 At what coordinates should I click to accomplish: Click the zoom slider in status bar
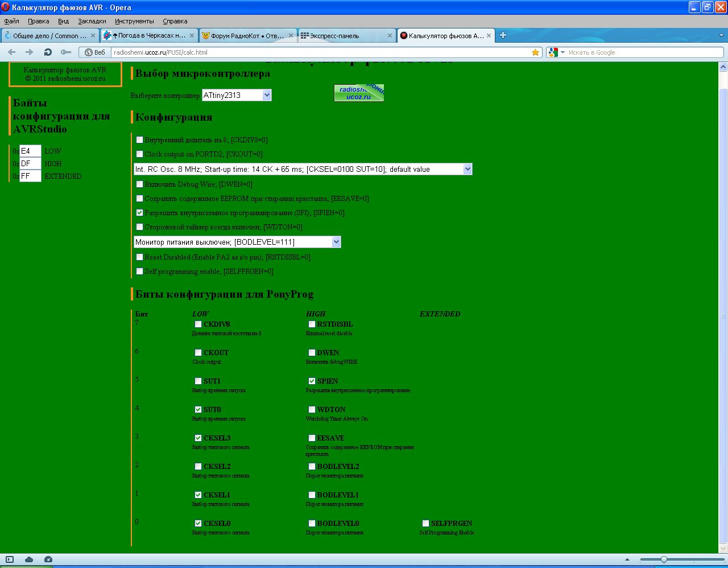pyautogui.click(x=664, y=559)
